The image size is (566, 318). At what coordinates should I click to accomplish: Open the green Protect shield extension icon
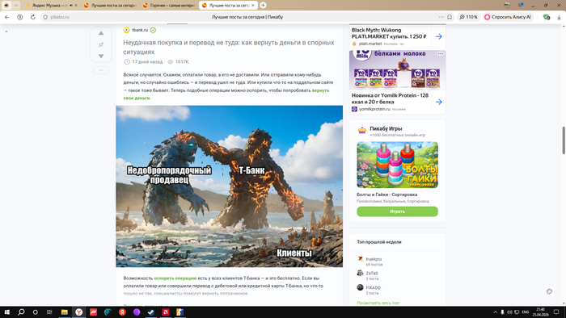pos(547,17)
